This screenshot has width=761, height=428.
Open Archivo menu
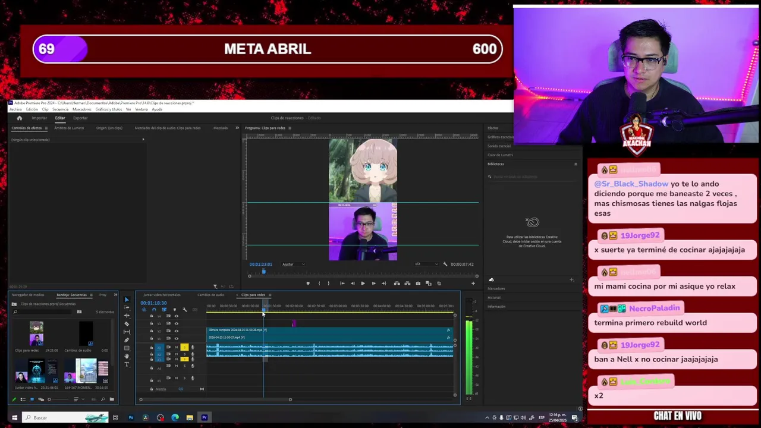pyautogui.click(x=15, y=109)
